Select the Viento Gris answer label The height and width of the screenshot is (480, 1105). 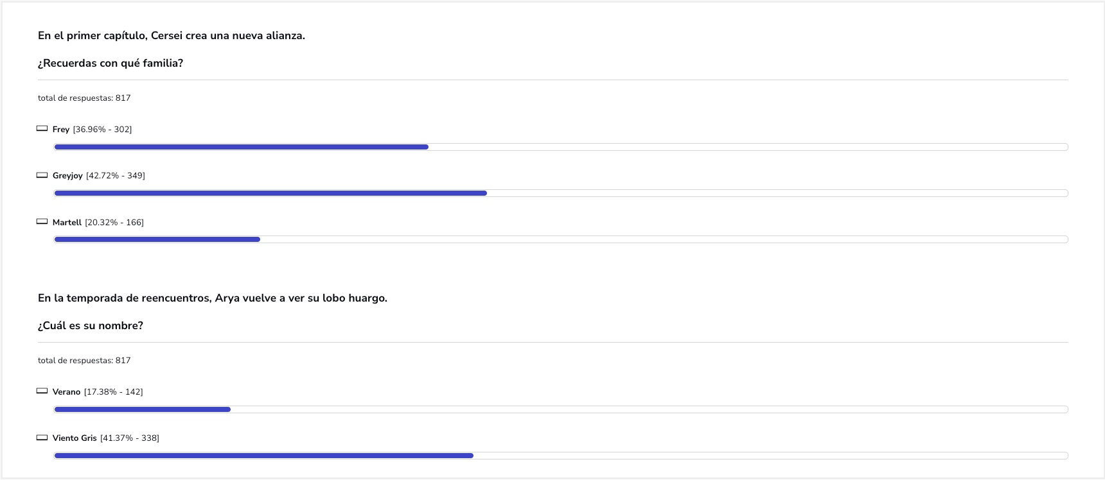tap(75, 438)
